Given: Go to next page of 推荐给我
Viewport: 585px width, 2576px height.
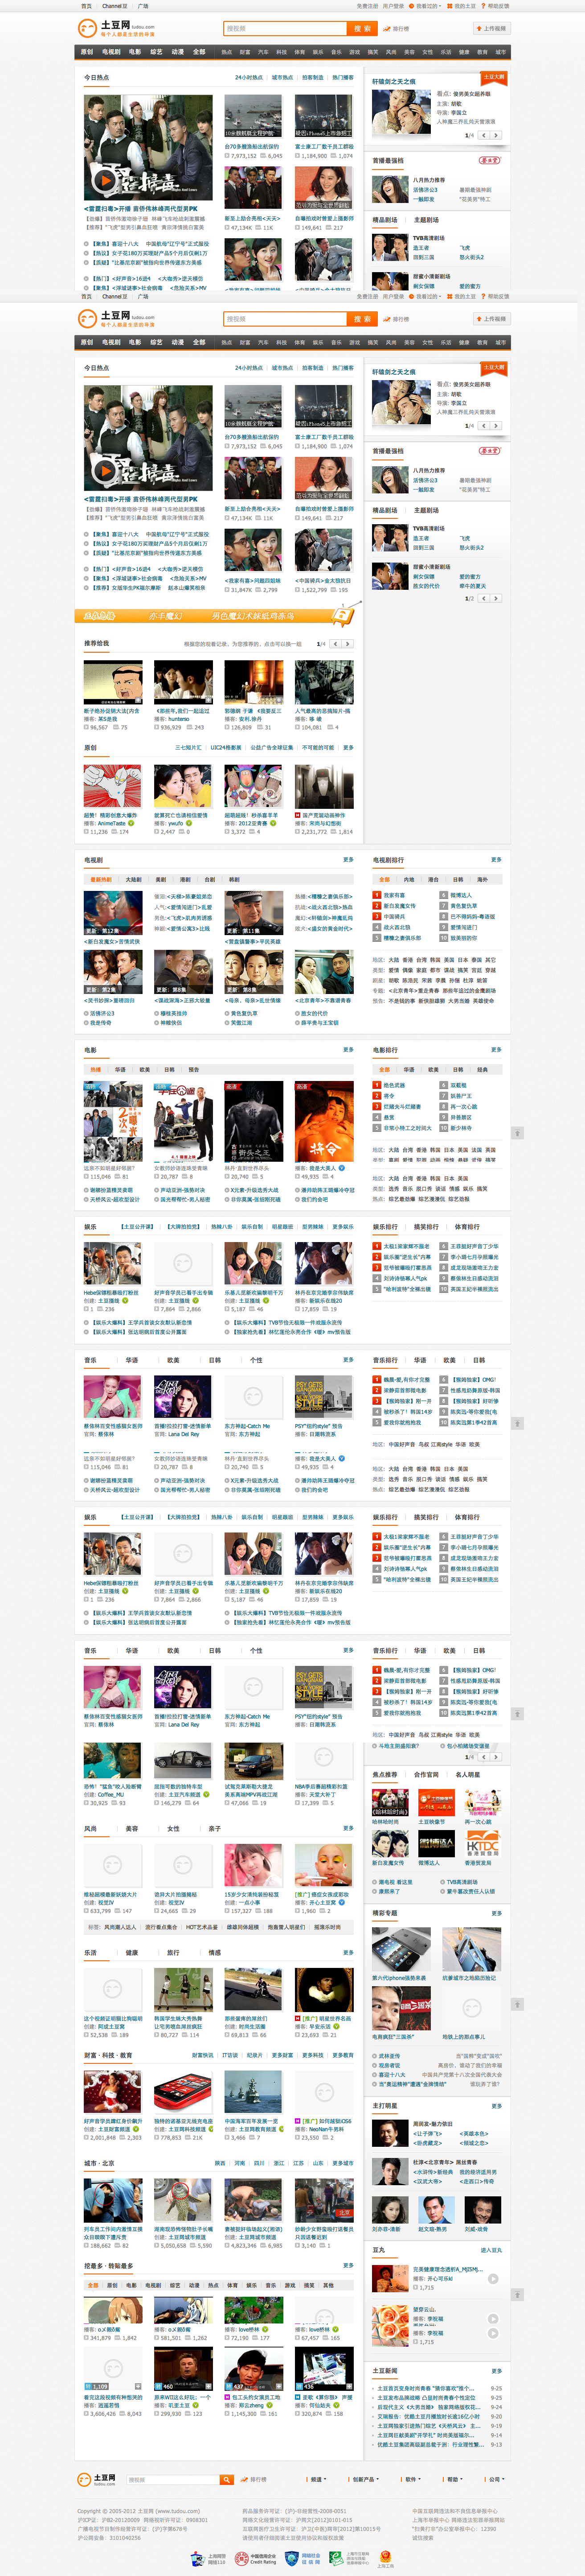Looking at the screenshot, I should point(348,644).
